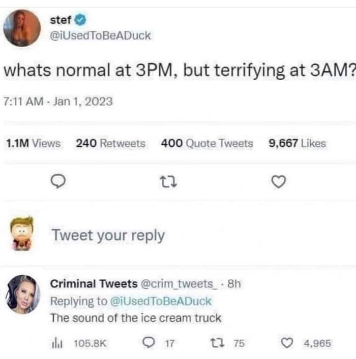
Task: Open the Criminal Tweets profile picture
Action: pyautogui.click(x=23, y=294)
